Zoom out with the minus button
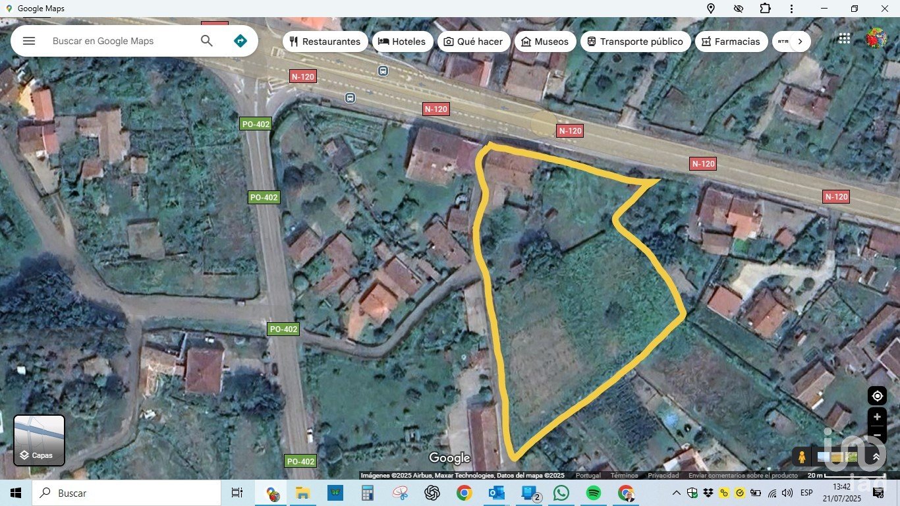 pyautogui.click(x=877, y=435)
